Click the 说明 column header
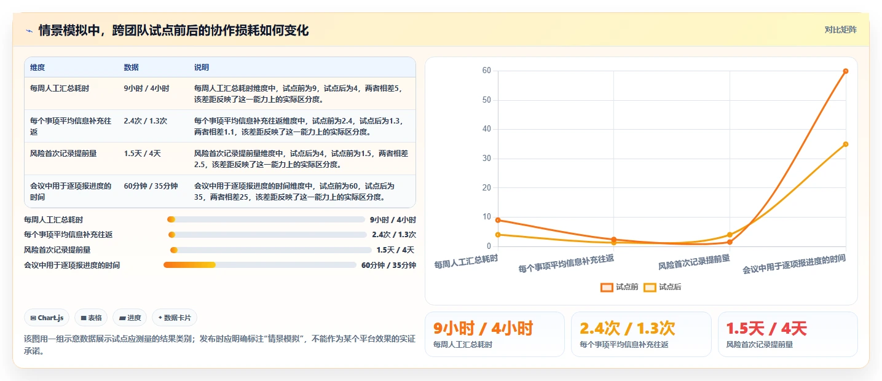The width and height of the screenshot is (882, 381). pyautogui.click(x=202, y=68)
